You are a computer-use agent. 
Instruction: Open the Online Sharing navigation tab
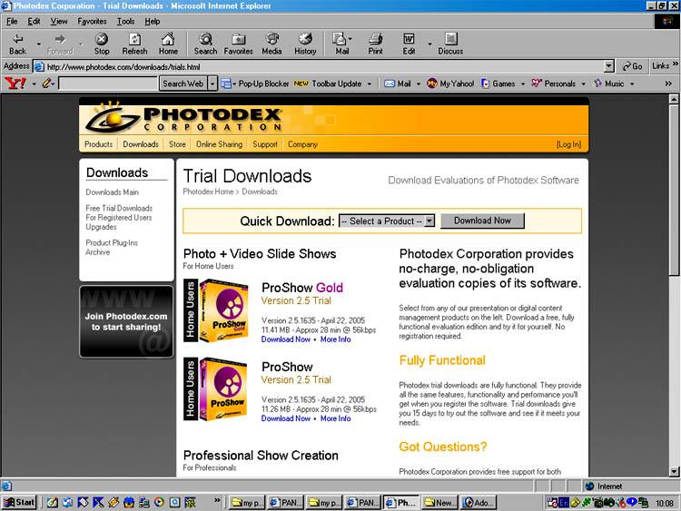[219, 144]
